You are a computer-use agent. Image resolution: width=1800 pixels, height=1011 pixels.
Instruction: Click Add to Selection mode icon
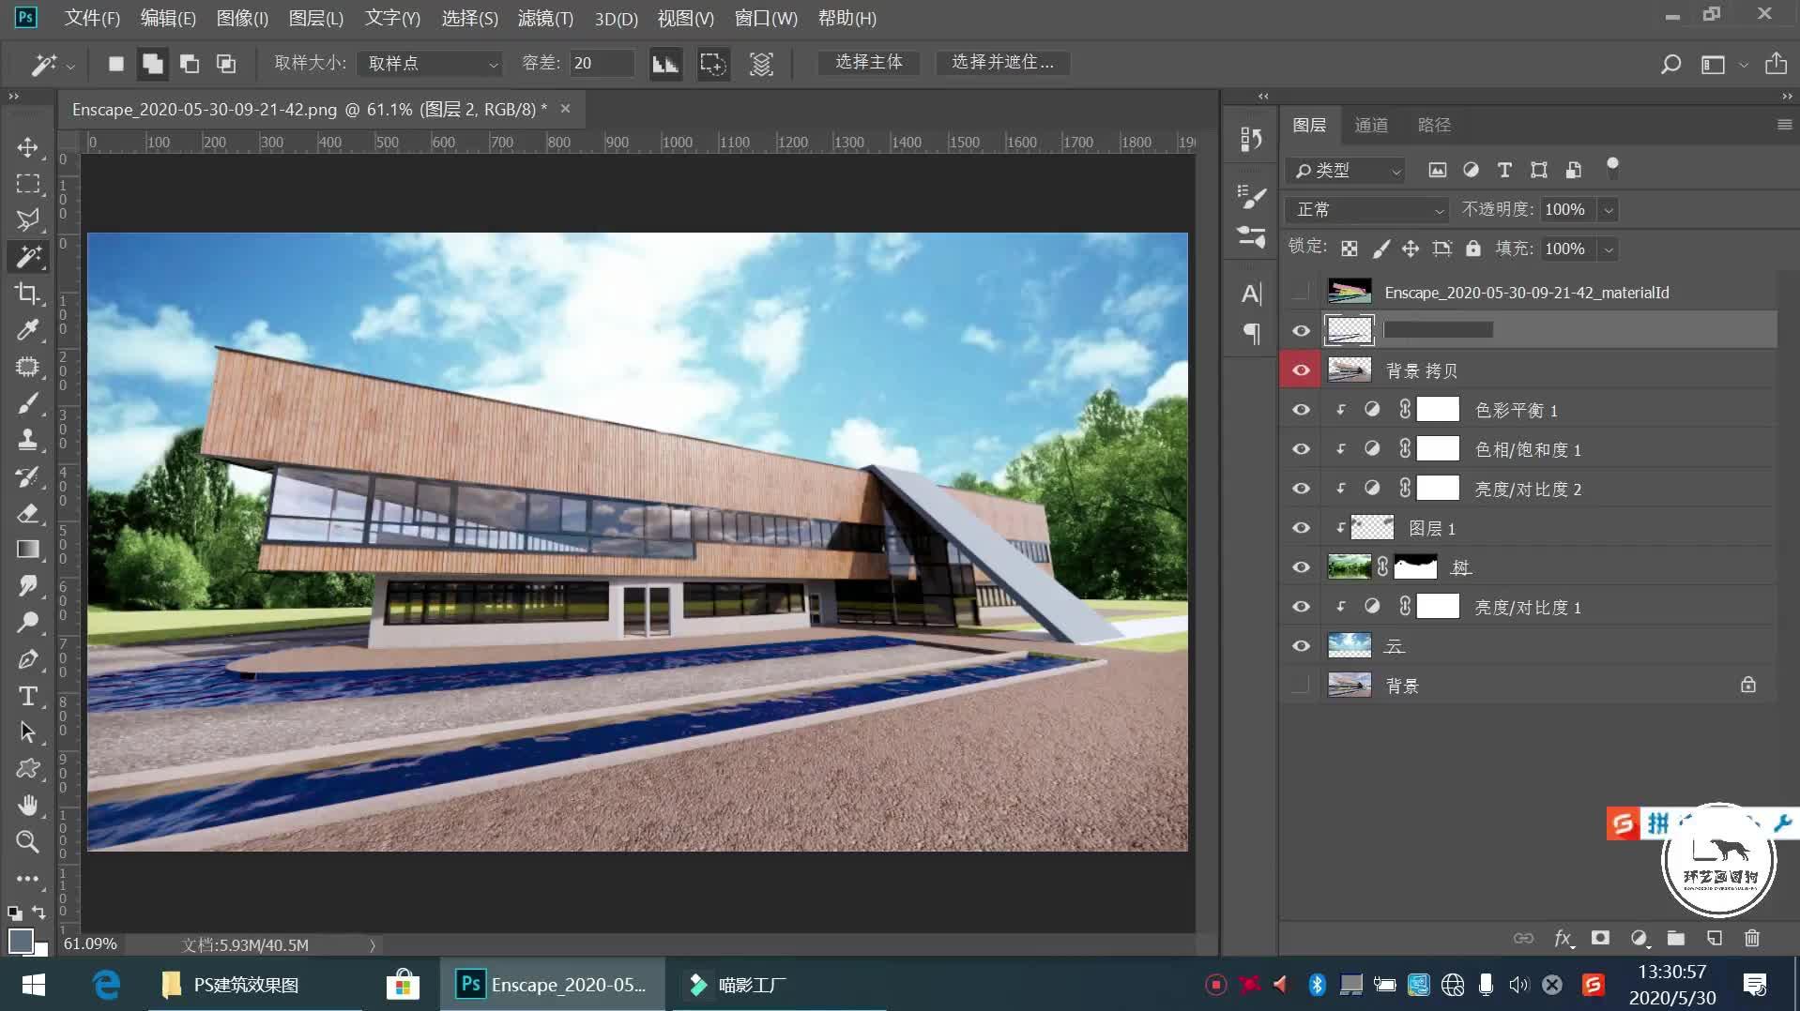point(152,64)
